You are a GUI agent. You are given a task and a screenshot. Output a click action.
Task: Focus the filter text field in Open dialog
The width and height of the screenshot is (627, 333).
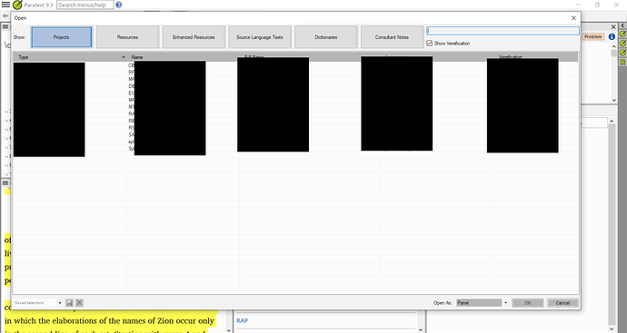click(x=503, y=31)
